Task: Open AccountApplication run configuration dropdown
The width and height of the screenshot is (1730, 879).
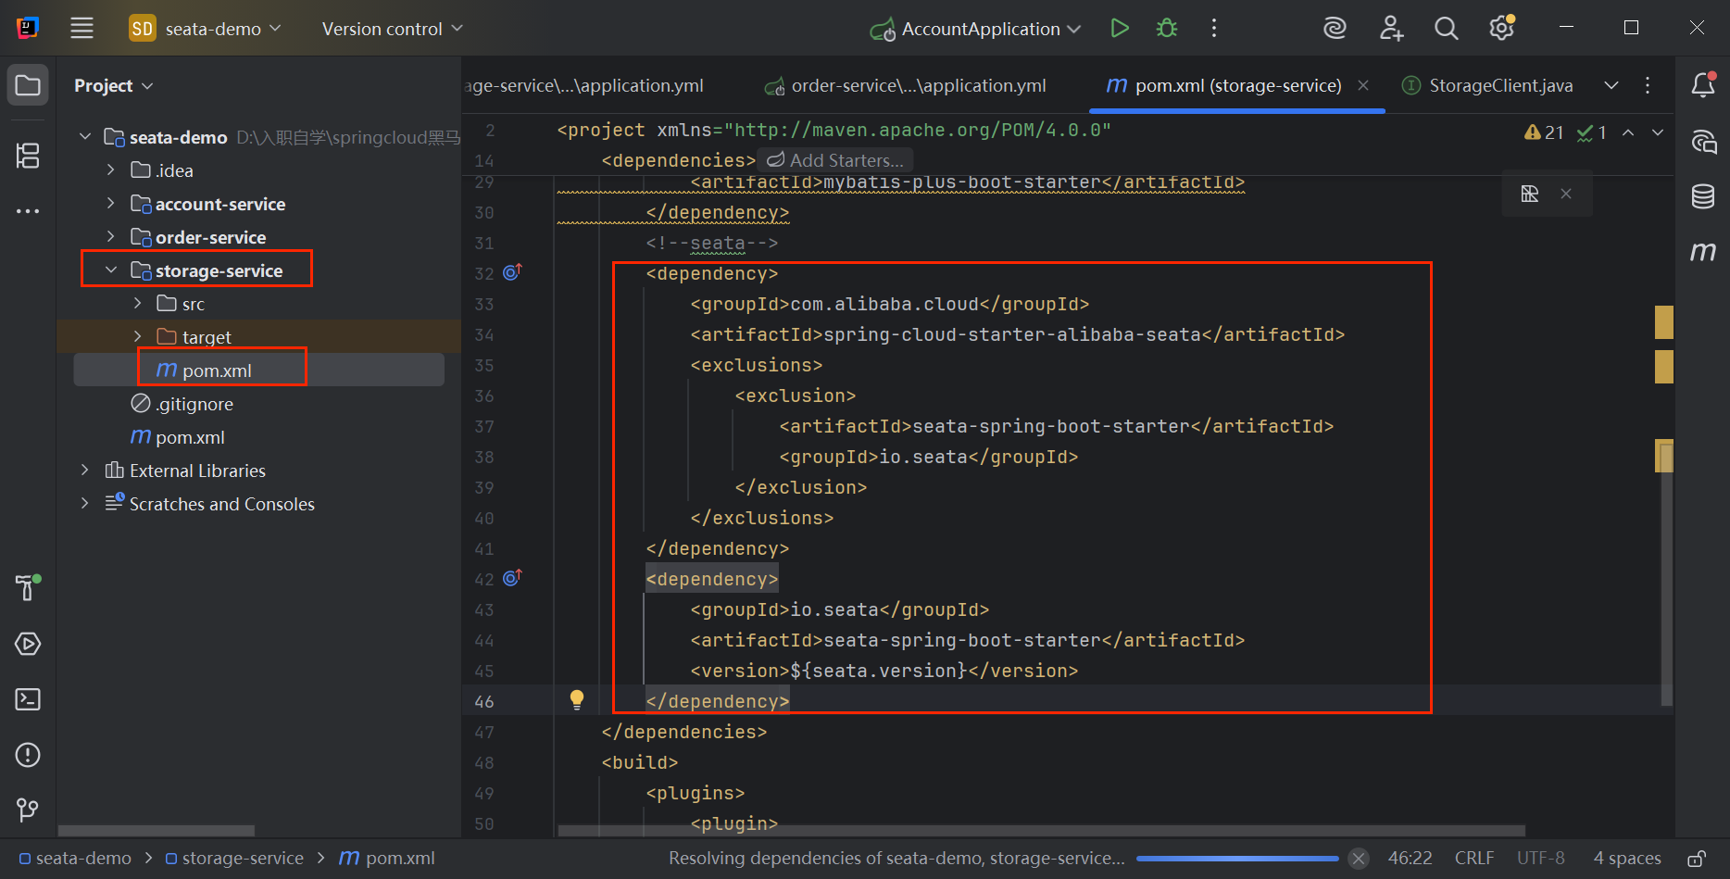Action: pos(976,29)
